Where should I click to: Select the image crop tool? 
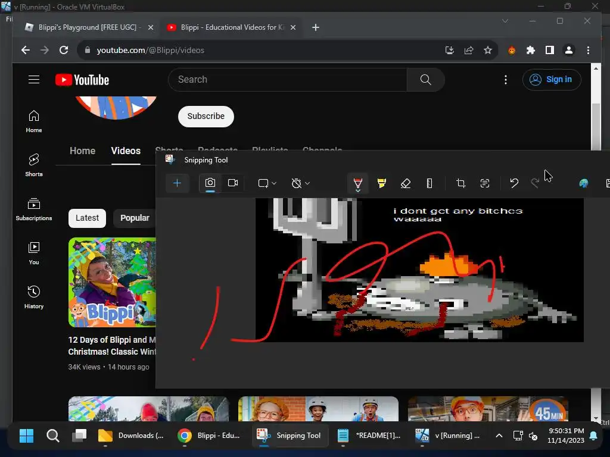click(x=461, y=183)
